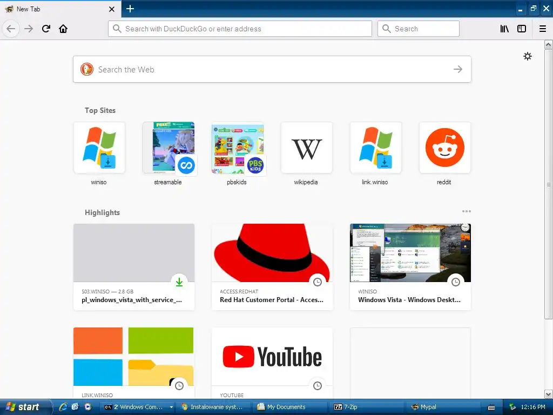Reload the current page
The height and width of the screenshot is (415, 553).
(x=46, y=29)
